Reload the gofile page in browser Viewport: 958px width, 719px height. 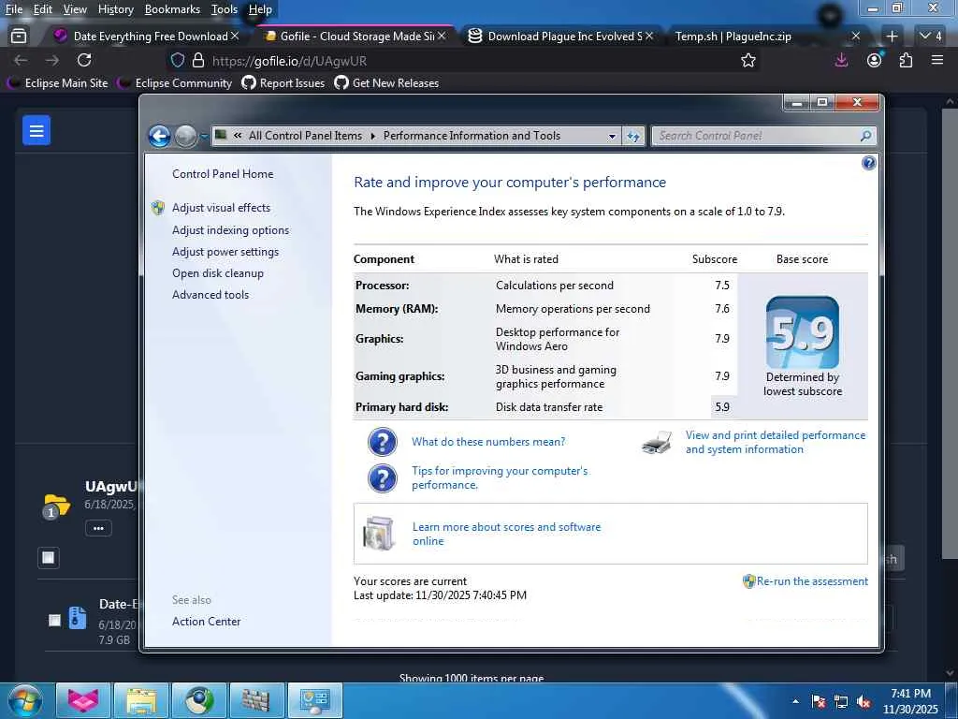pos(84,60)
